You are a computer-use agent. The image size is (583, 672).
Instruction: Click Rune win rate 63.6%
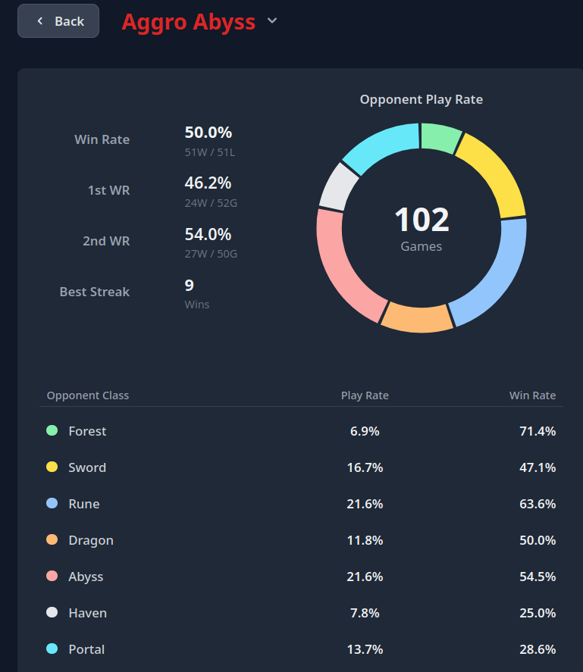[x=538, y=504]
